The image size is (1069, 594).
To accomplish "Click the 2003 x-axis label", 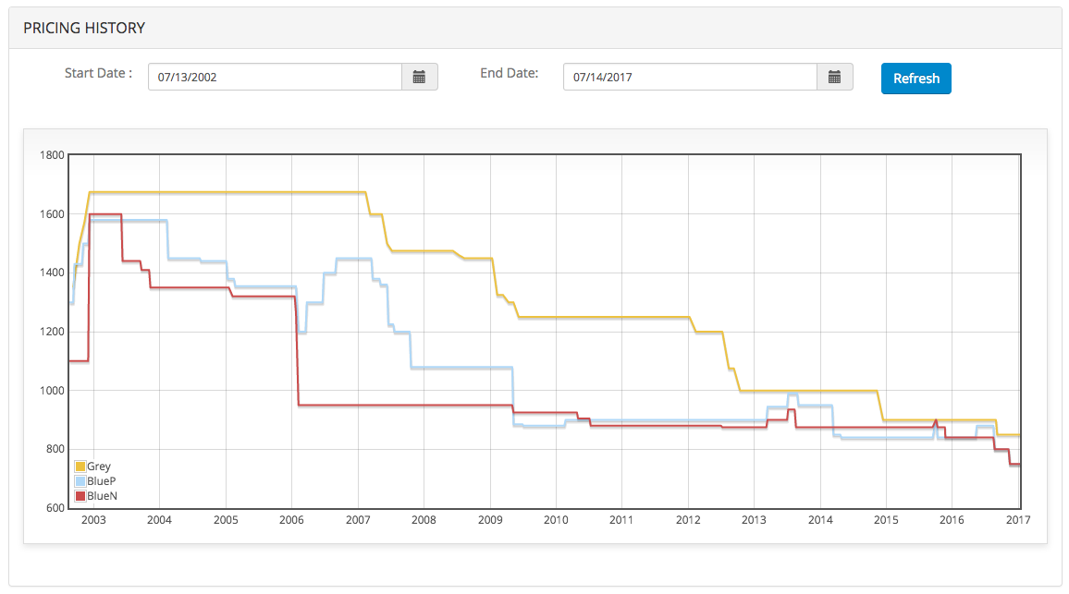I will [93, 520].
